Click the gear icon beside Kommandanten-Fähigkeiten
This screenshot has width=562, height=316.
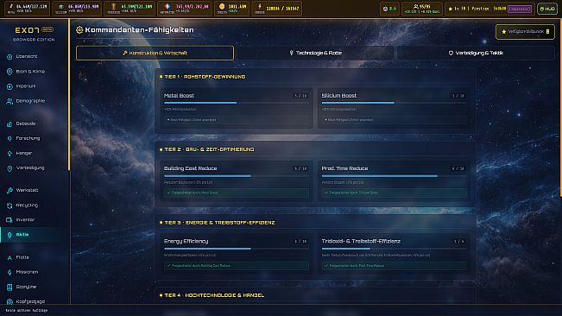pos(79,30)
